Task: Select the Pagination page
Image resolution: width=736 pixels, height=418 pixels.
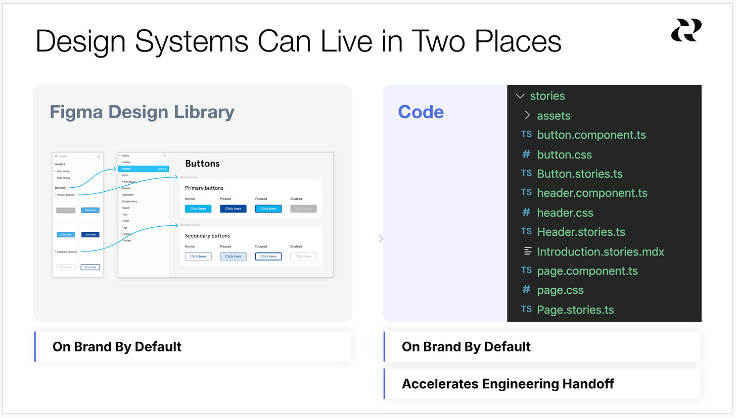Action: (x=128, y=195)
